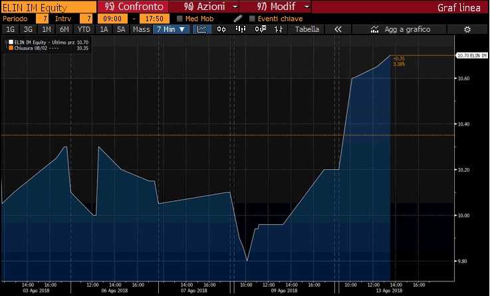Click the 9.80 price axis label

(x=464, y=261)
